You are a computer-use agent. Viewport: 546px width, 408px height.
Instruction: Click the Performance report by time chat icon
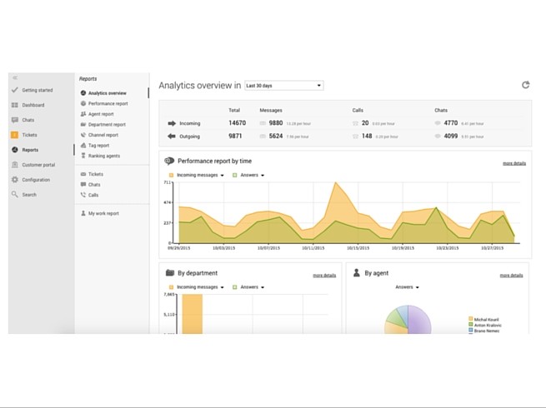pos(169,161)
